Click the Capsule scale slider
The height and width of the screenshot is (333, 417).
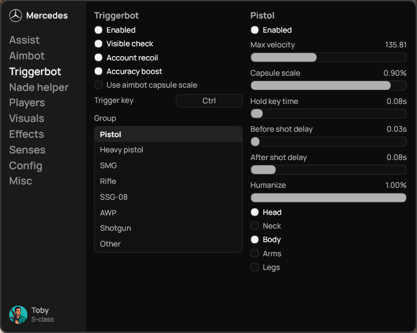click(x=328, y=85)
